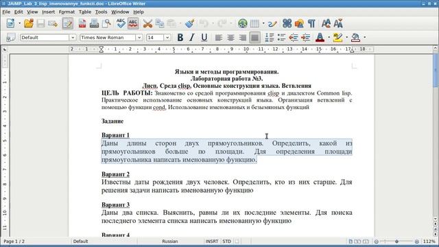The image size is (439, 247).
Task: Toggle Underline formatting
Action: tap(204, 37)
